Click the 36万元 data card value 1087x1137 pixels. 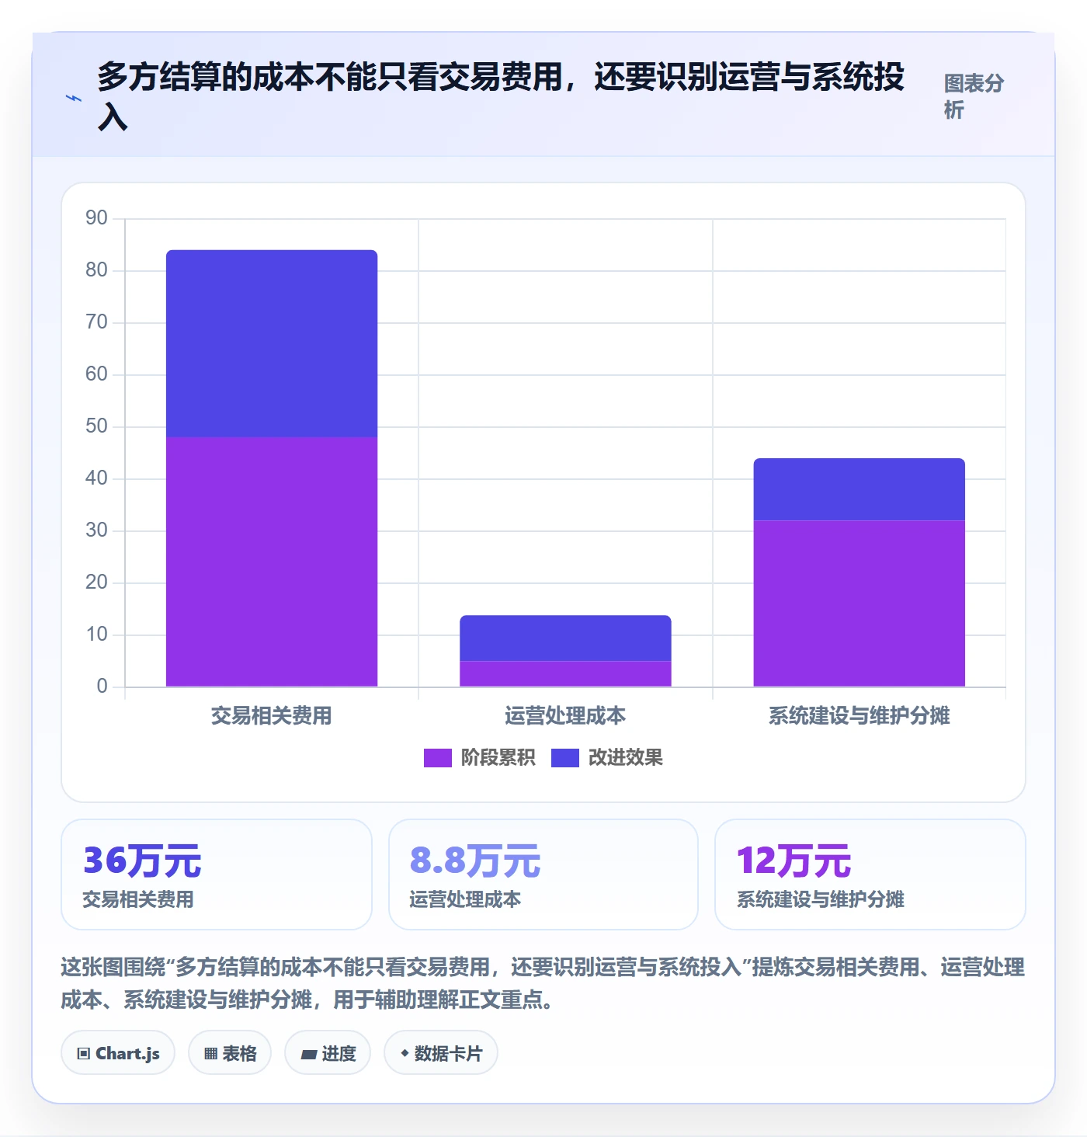pyautogui.click(x=142, y=861)
